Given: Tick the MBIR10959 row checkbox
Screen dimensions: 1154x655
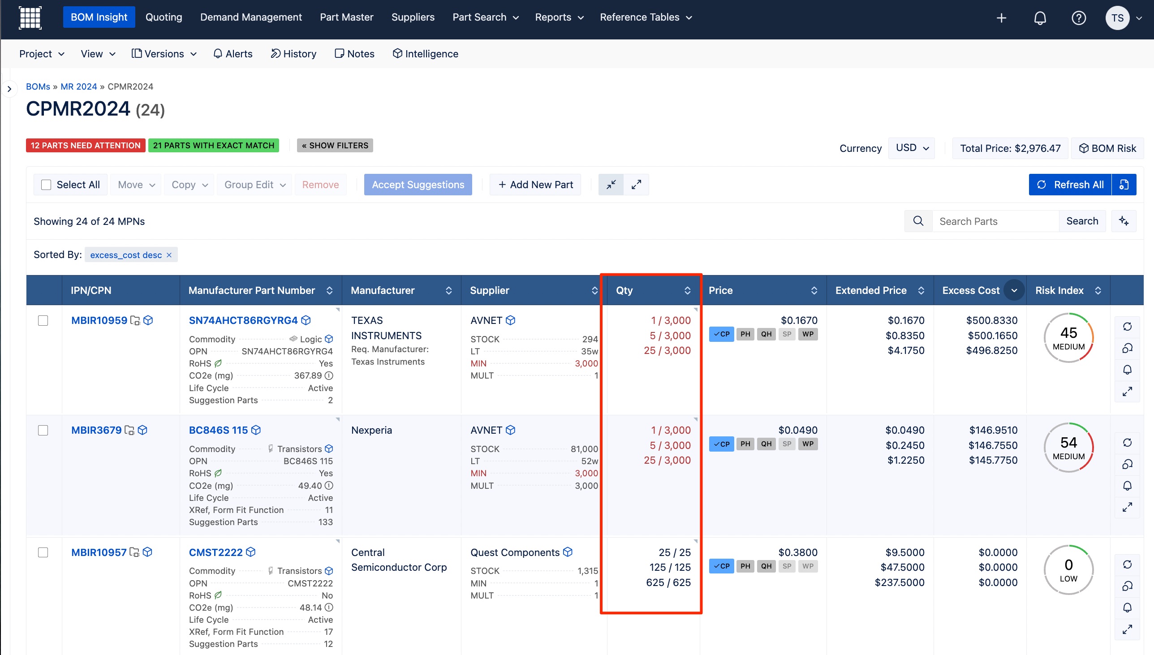Looking at the screenshot, I should [43, 320].
